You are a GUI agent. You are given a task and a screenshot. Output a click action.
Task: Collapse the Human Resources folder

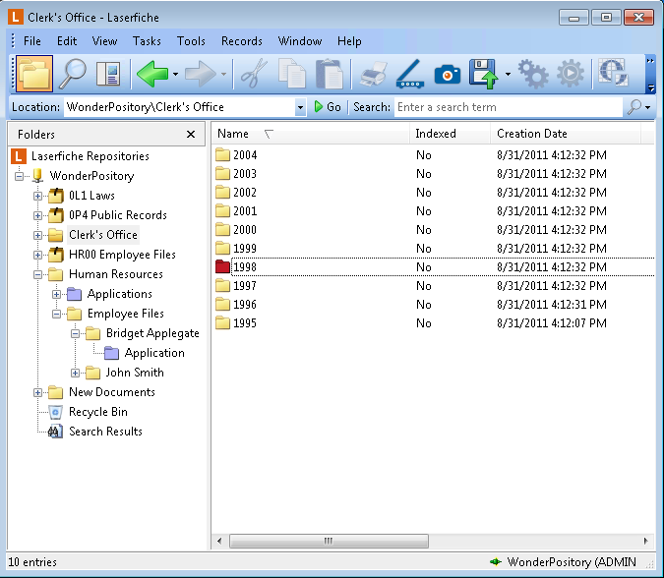click(x=37, y=274)
